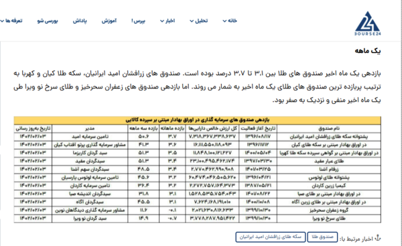Click the anchor icon beside اخبار مرتبط با
The image size is (402, 246).
pos(378,238)
